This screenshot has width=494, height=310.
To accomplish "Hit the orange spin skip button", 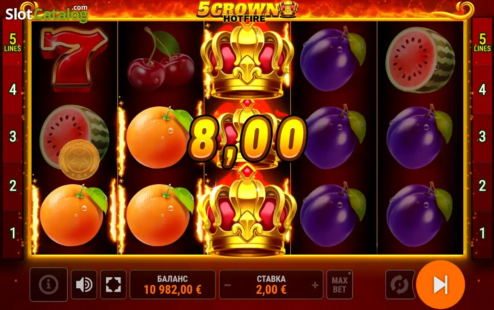I will click(440, 284).
